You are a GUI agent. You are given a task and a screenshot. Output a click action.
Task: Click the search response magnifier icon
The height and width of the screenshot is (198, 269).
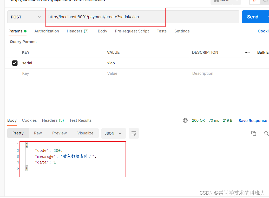(x=266, y=133)
